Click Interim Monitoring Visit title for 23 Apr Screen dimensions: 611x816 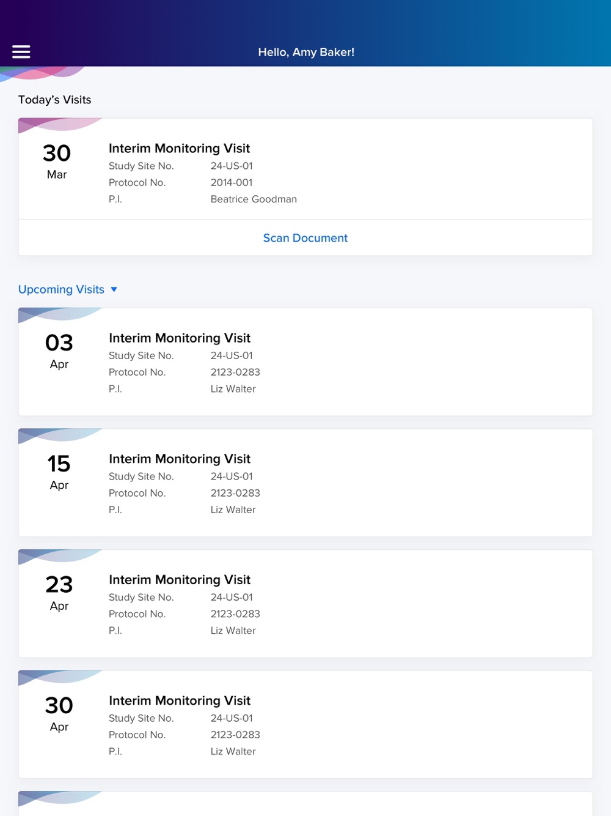point(180,579)
